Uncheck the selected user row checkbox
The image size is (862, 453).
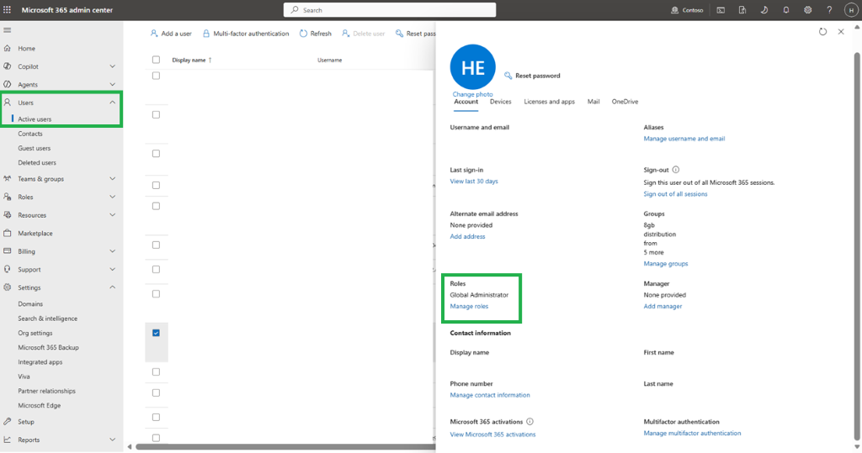(x=156, y=333)
